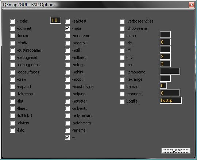
Task: Focus the field beside -connect
Action: tap(170, 93)
